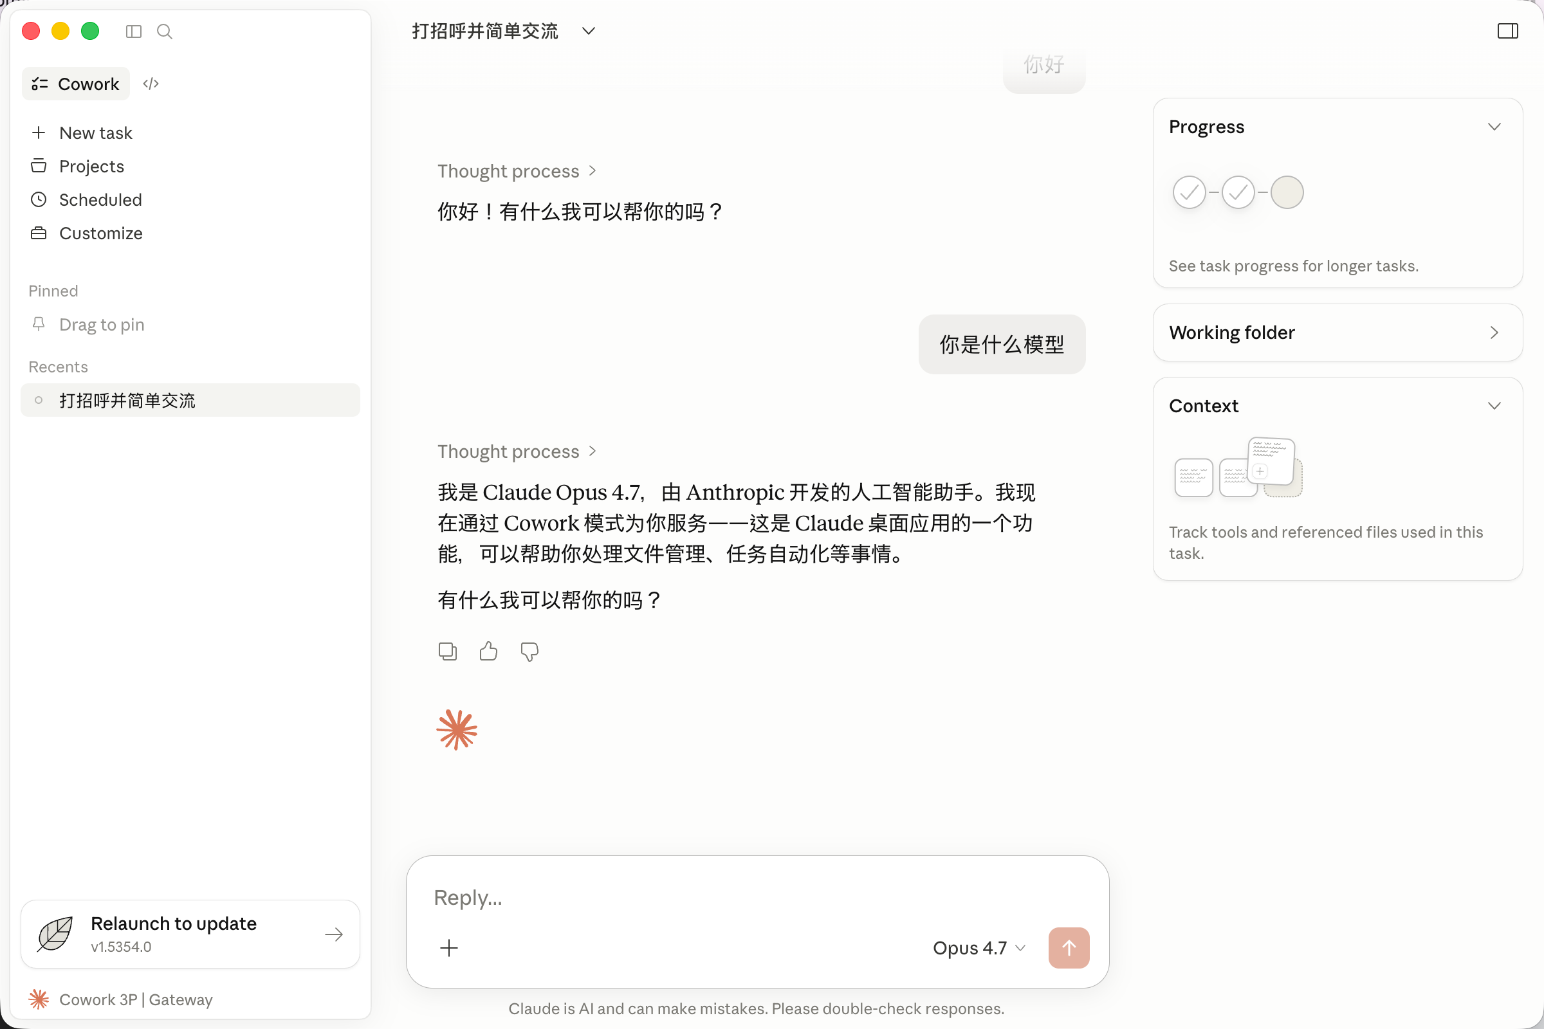The height and width of the screenshot is (1029, 1544).
Task: Expand the first Thought process above 你好
Action: coord(517,170)
